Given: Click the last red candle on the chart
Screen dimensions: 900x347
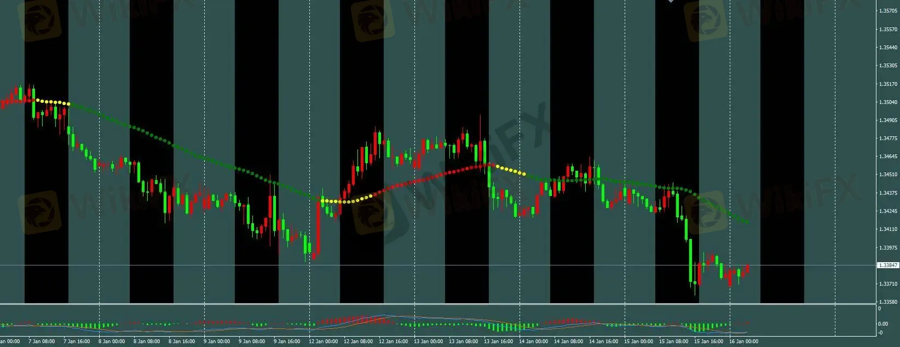Looking at the screenshot, I should 747,268.
